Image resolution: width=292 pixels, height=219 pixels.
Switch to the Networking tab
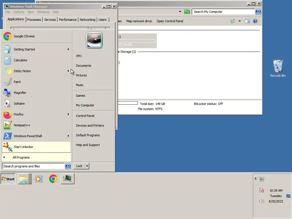(x=88, y=20)
